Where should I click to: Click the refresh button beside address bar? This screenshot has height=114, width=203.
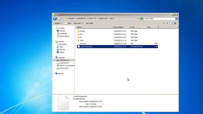tap(141, 19)
